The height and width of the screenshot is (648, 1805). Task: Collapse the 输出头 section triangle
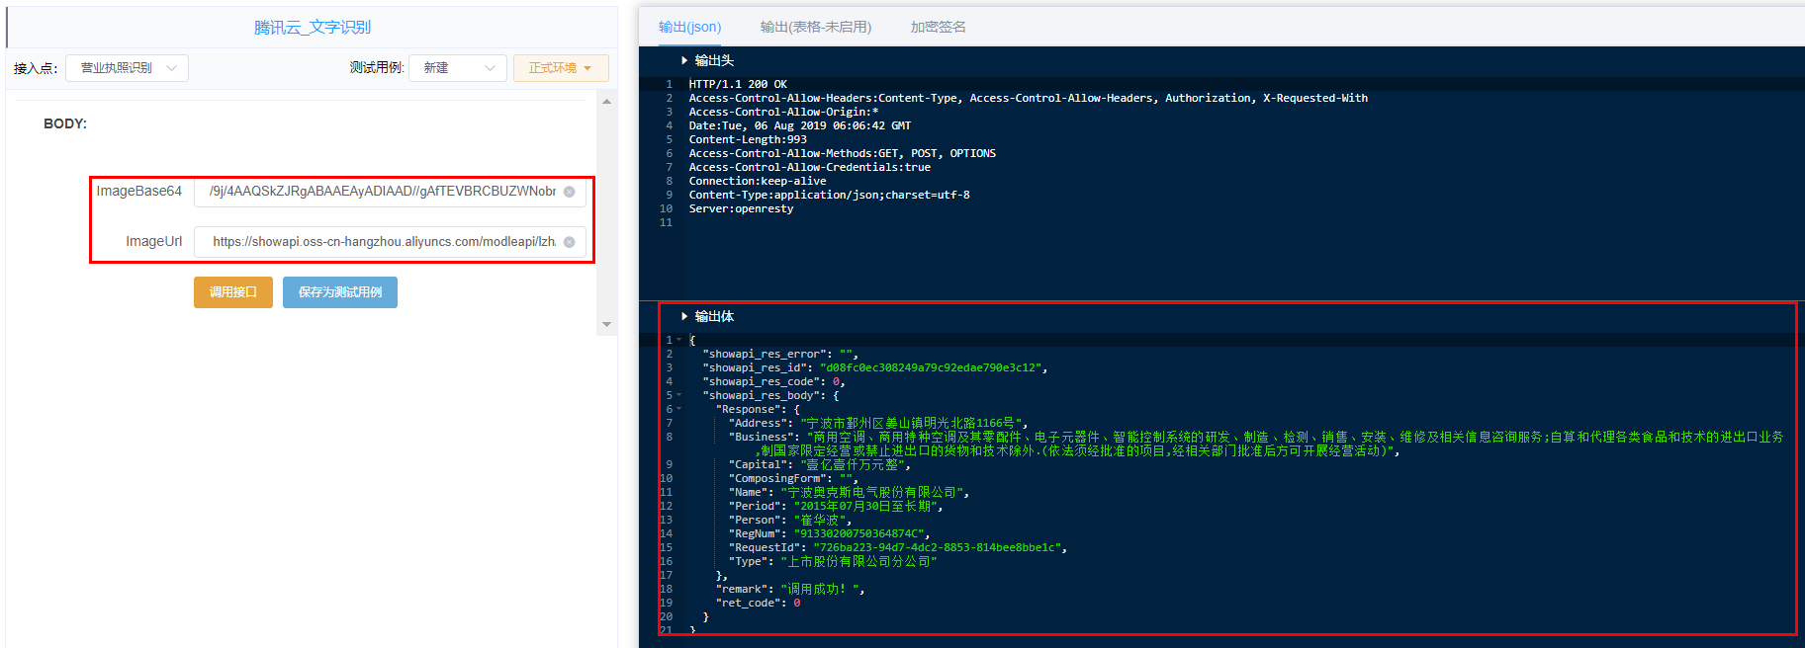click(x=683, y=61)
